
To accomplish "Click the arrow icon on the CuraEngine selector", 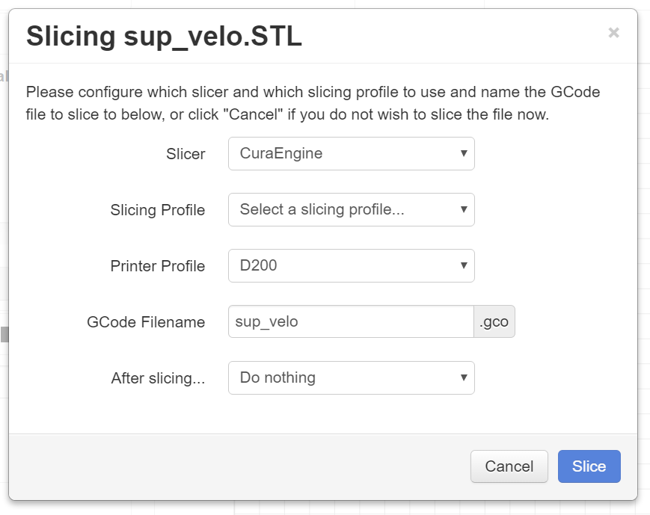I will (464, 154).
